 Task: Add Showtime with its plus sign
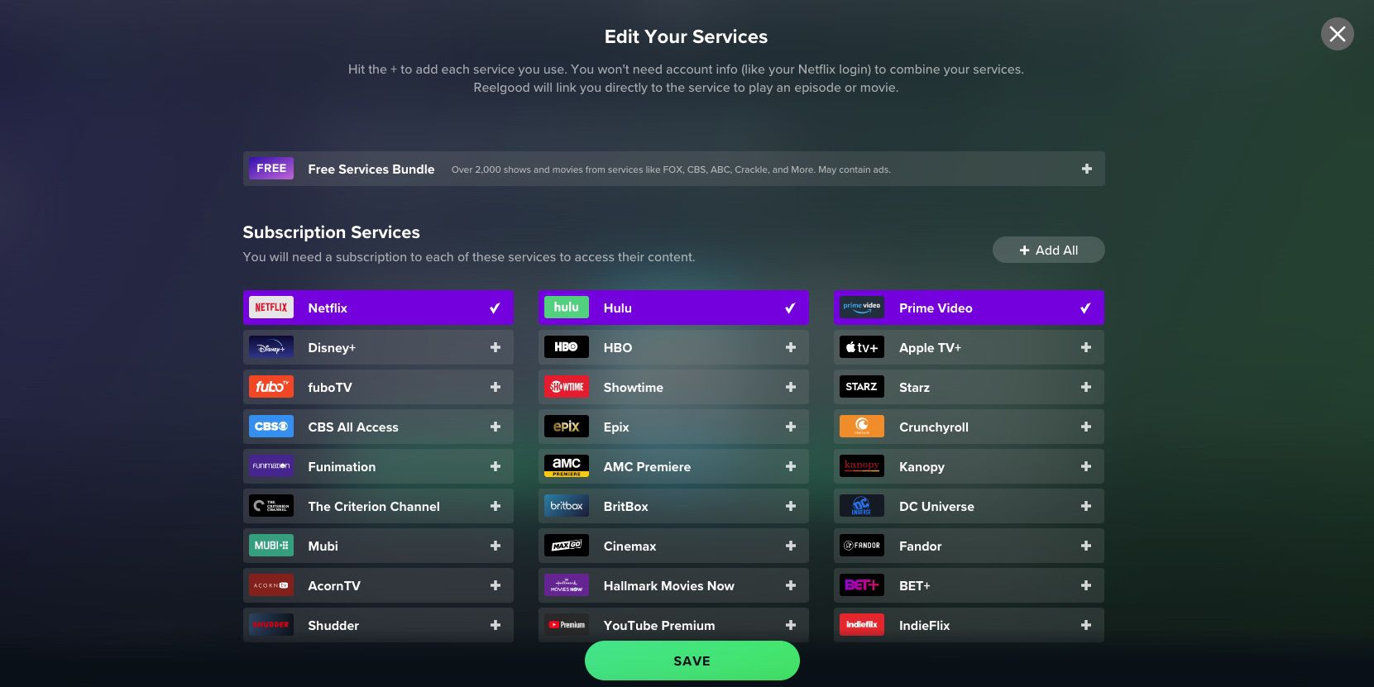pyautogui.click(x=791, y=387)
